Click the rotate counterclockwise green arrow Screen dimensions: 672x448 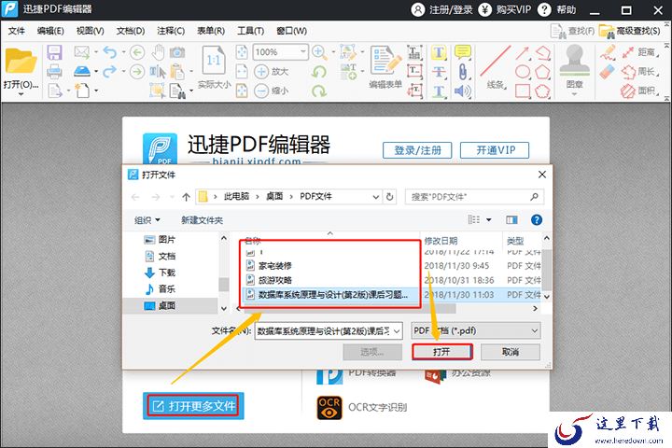(319, 71)
